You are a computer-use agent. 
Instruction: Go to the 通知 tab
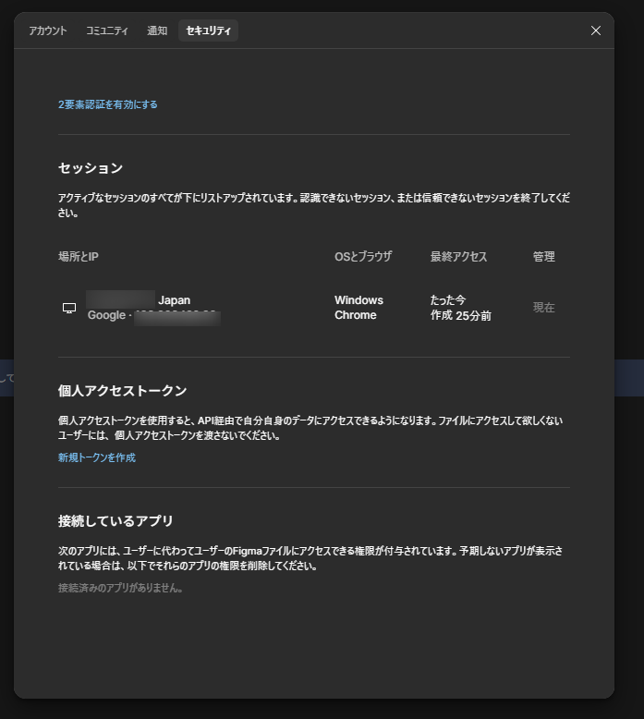tap(157, 30)
